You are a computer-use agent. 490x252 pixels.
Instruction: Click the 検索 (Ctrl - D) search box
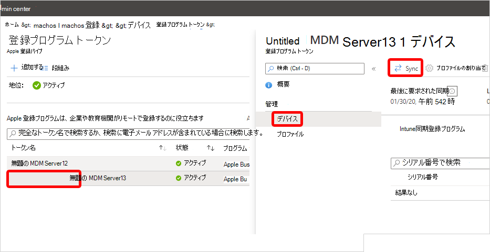point(315,69)
